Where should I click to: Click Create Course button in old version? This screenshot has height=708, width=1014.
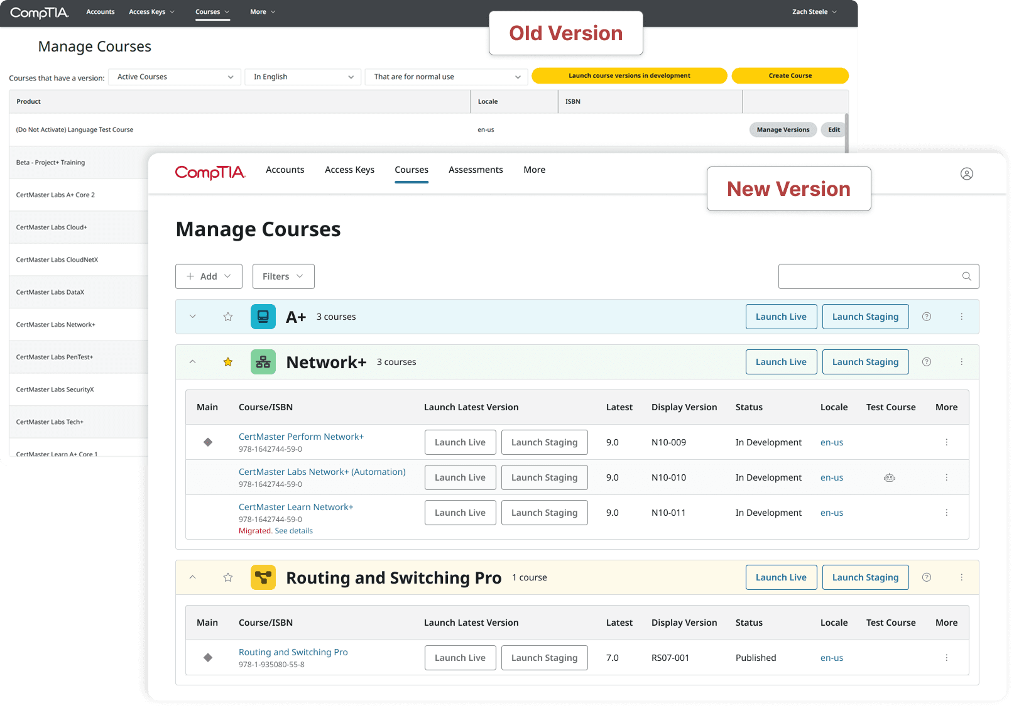790,76
